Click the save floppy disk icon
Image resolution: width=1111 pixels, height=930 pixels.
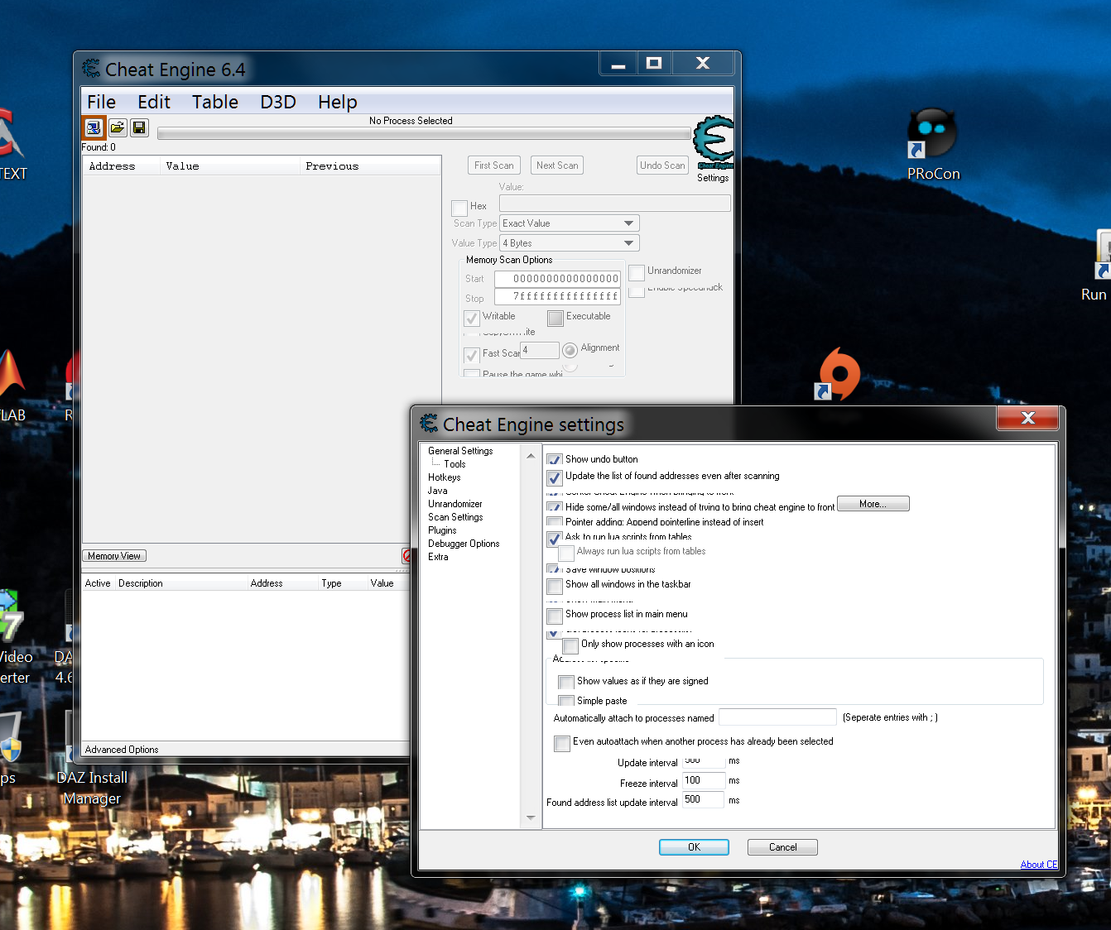tap(139, 128)
